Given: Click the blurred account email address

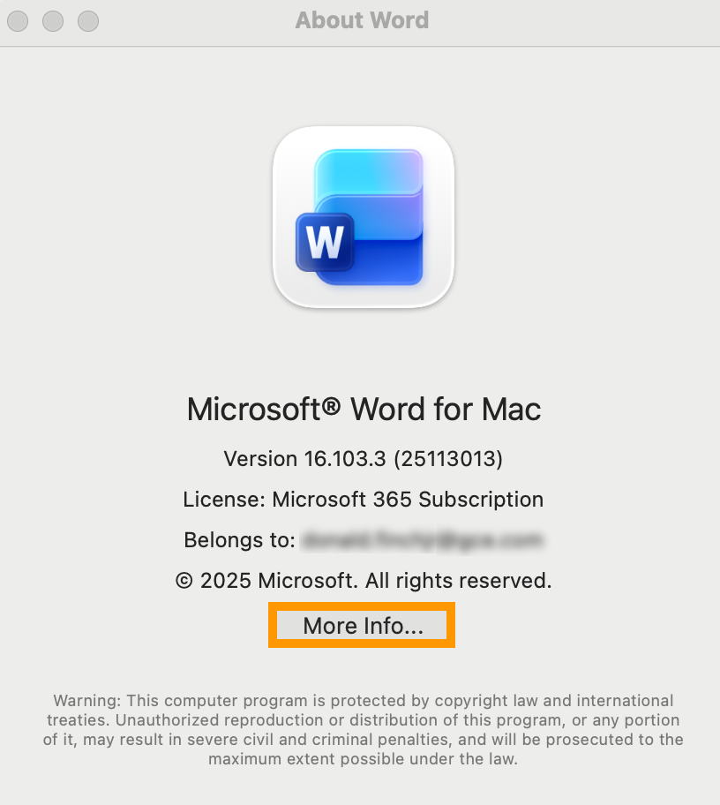Looking at the screenshot, I should (422, 540).
